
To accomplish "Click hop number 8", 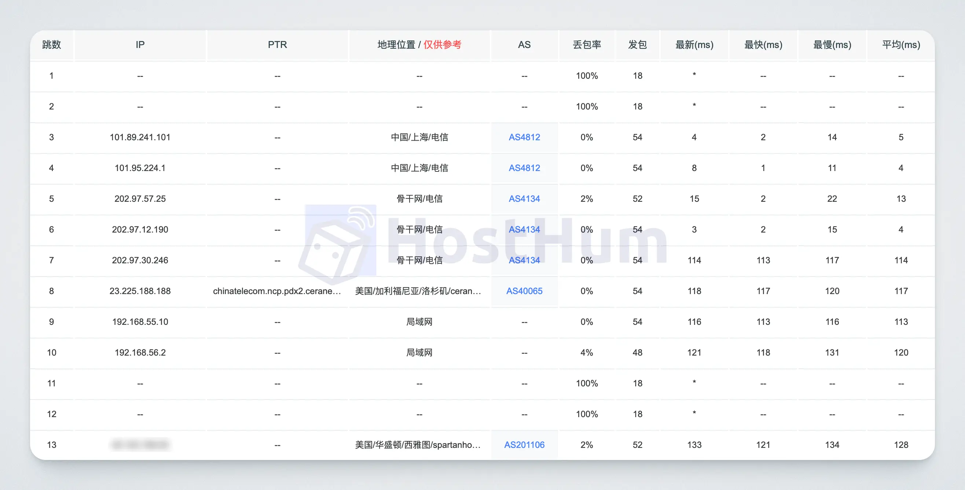I will [x=51, y=291].
